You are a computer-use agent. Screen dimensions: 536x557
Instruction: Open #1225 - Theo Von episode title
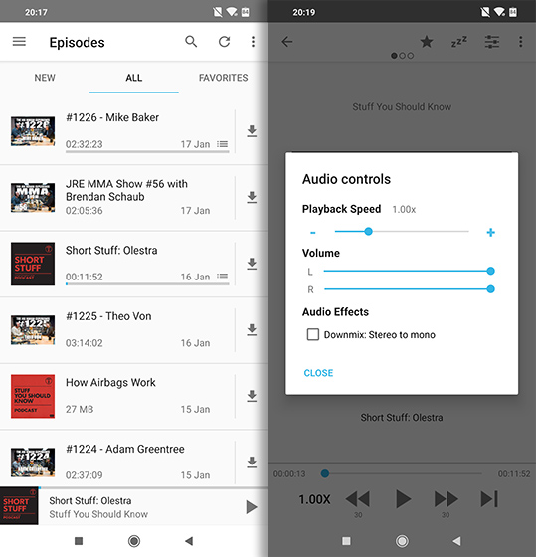coord(108,316)
